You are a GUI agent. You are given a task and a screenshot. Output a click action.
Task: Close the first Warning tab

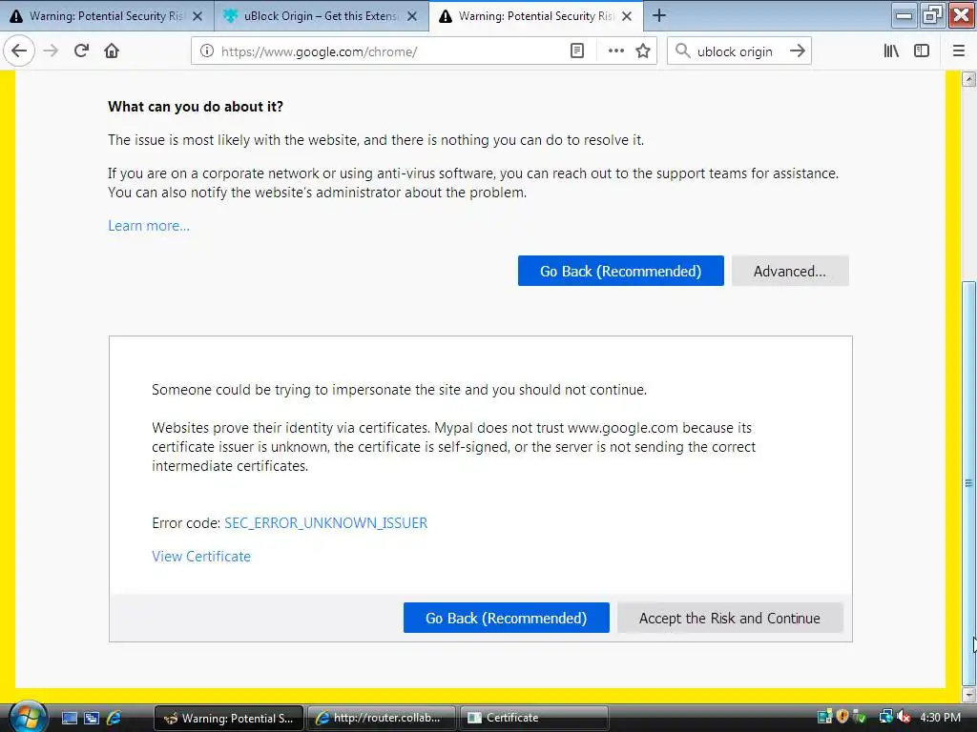[x=197, y=16]
